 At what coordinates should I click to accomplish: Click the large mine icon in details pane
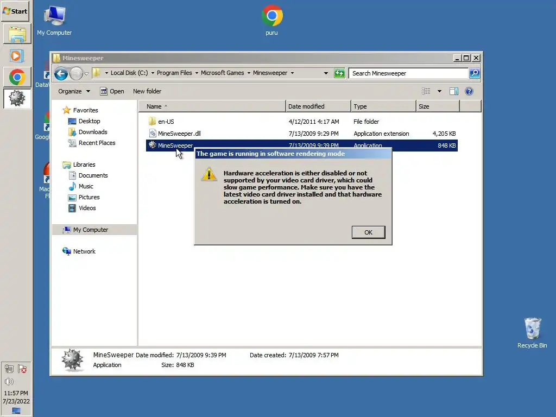pos(72,359)
